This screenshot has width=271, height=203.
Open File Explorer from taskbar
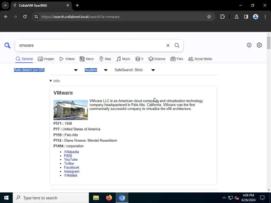(x=96, y=198)
